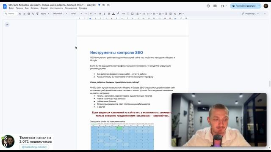271x152 pixels.
Task: Toggle italic formatting
Action: pos(105,14)
